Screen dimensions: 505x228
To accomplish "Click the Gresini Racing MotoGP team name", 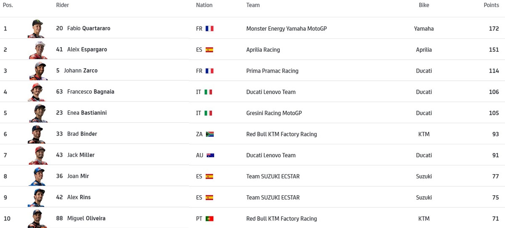I will (x=274, y=113).
